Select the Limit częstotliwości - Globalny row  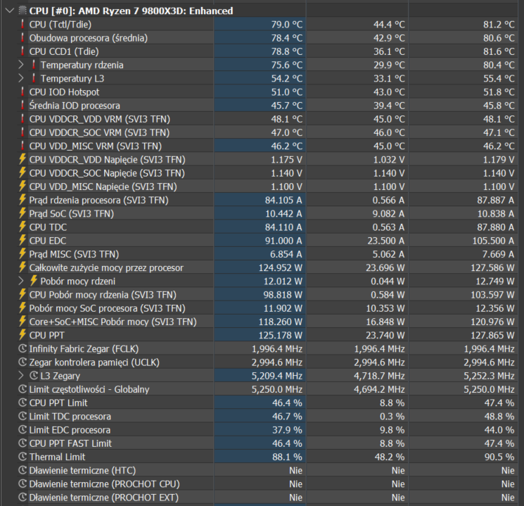click(x=89, y=389)
